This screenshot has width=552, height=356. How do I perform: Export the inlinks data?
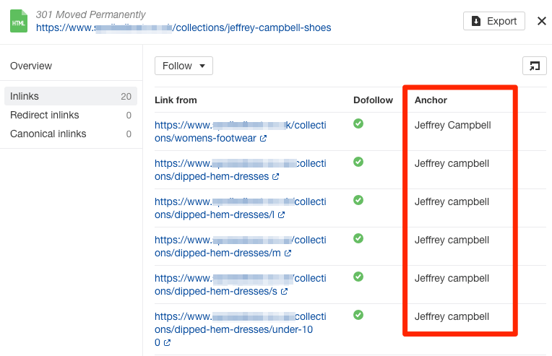point(494,21)
